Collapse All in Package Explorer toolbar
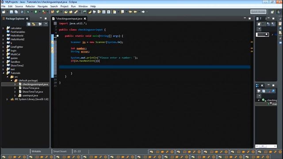The height and width of the screenshot is (159, 283). pyautogui.click(x=29, y=24)
